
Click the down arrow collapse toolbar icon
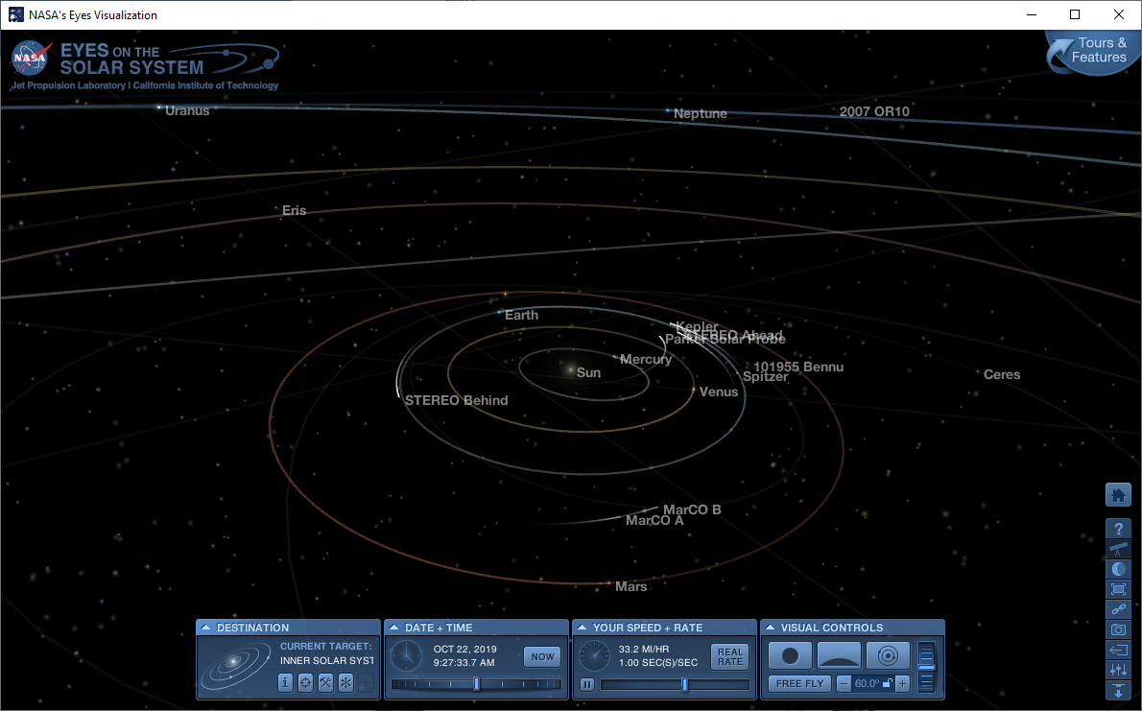pos(1118,690)
